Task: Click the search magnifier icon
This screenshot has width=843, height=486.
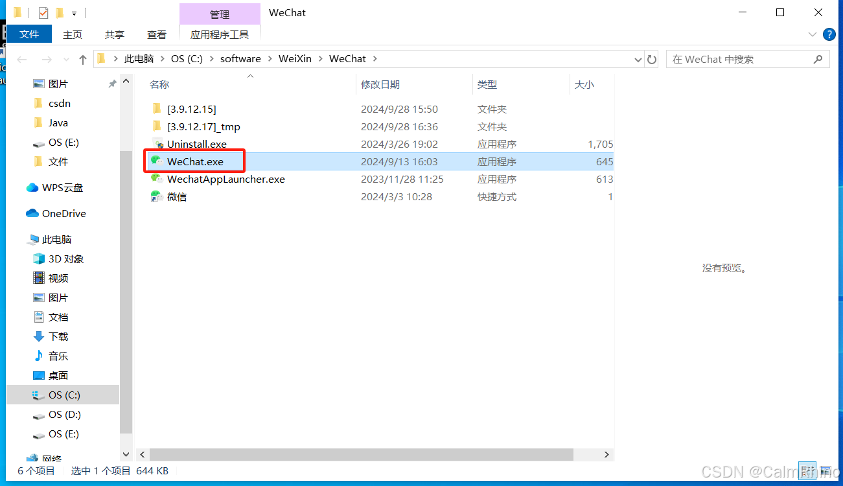Action: click(x=818, y=59)
